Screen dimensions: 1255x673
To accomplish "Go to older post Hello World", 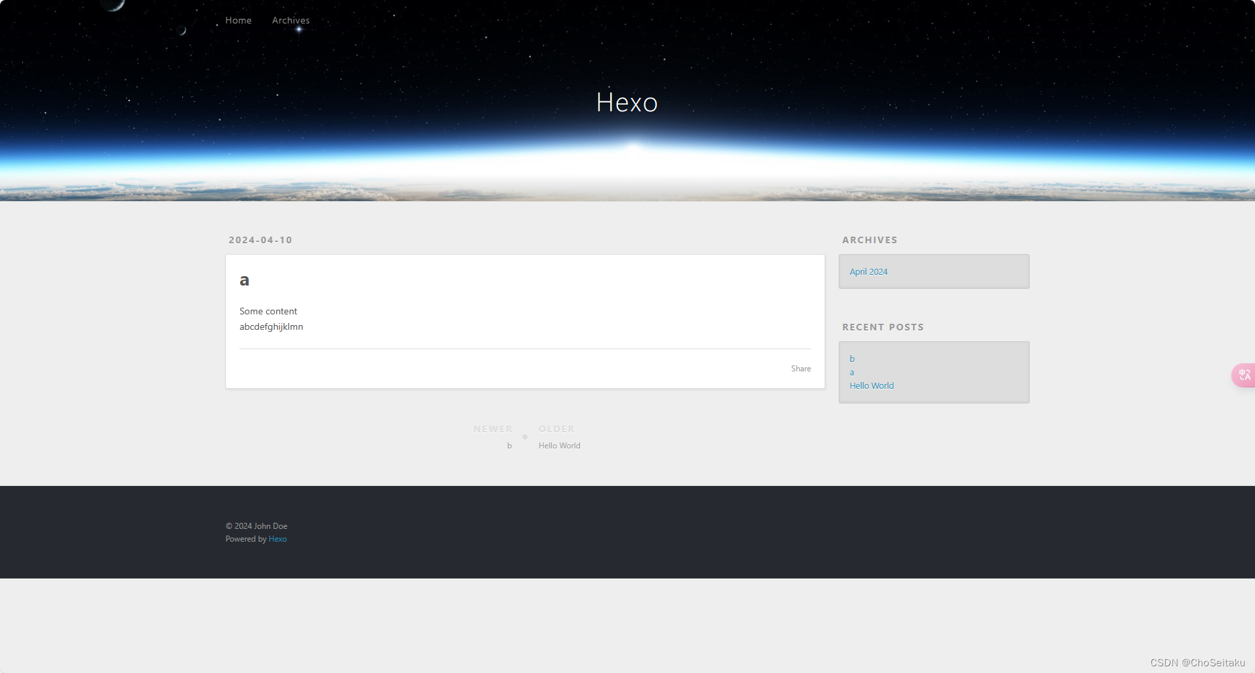I will [x=559, y=446].
